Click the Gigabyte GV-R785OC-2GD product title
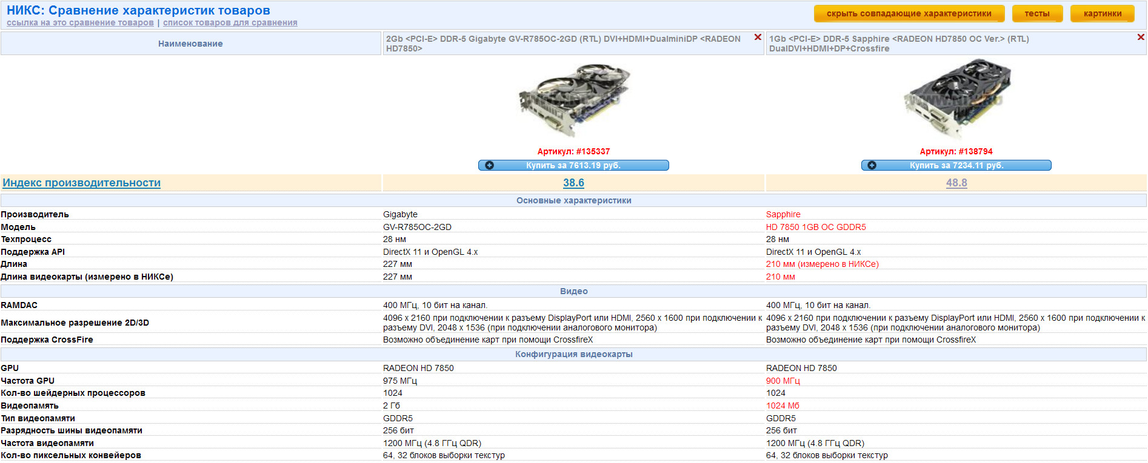The image size is (1148, 463). [563, 44]
